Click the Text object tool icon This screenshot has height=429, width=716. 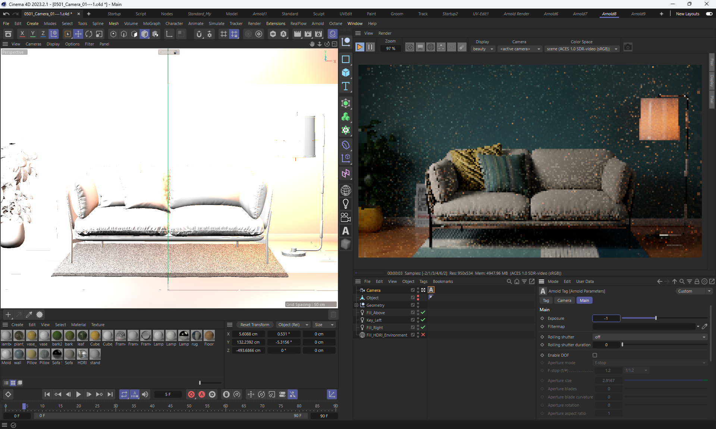point(346,86)
